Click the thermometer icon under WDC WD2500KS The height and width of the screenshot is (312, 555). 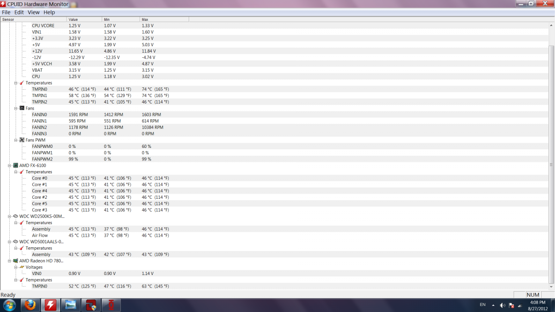click(22, 222)
